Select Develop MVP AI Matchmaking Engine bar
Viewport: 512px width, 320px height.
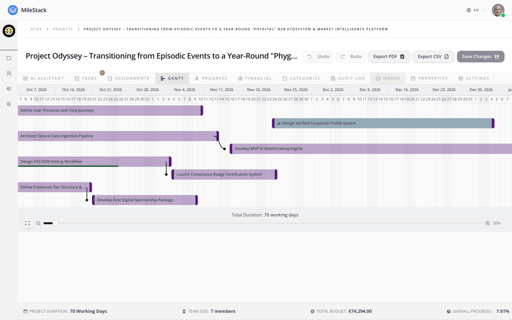(x=371, y=149)
